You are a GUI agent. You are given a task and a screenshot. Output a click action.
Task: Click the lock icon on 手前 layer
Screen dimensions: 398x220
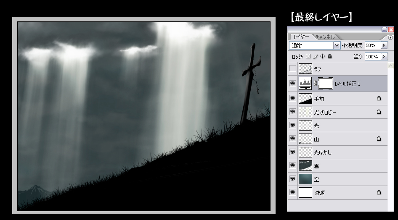[379, 98]
